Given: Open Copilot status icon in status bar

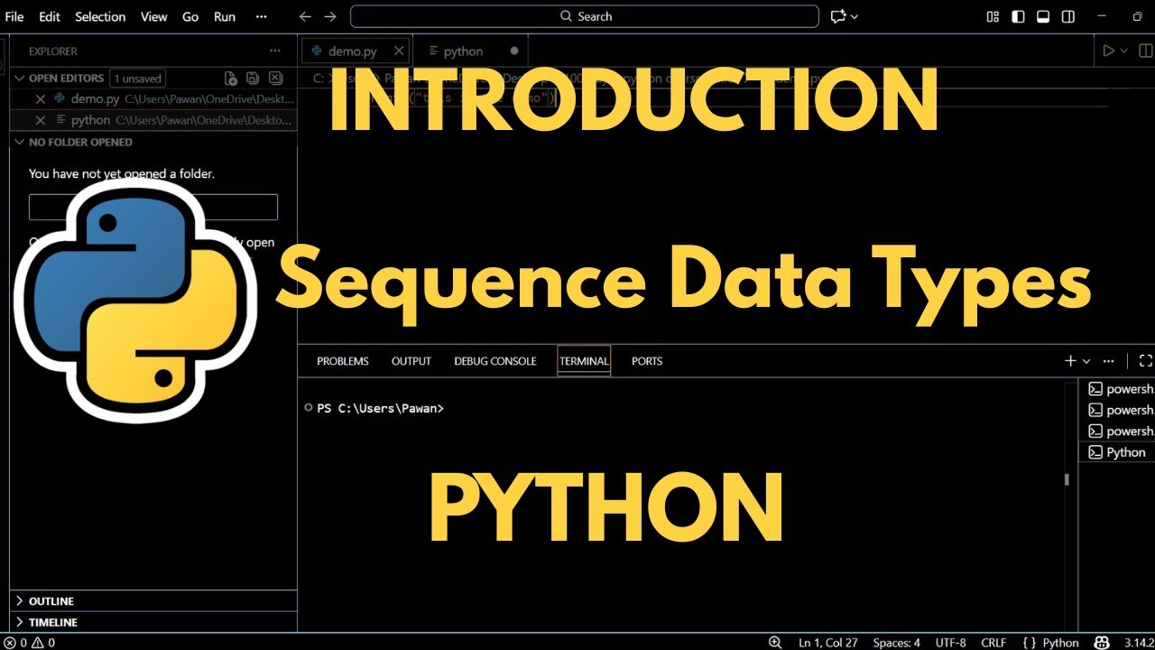Looking at the screenshot, I should (1102, 643).
